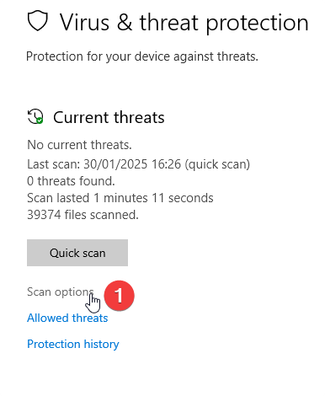View Protection history
This screenshot has width=325, height=396.
point(73,344)
